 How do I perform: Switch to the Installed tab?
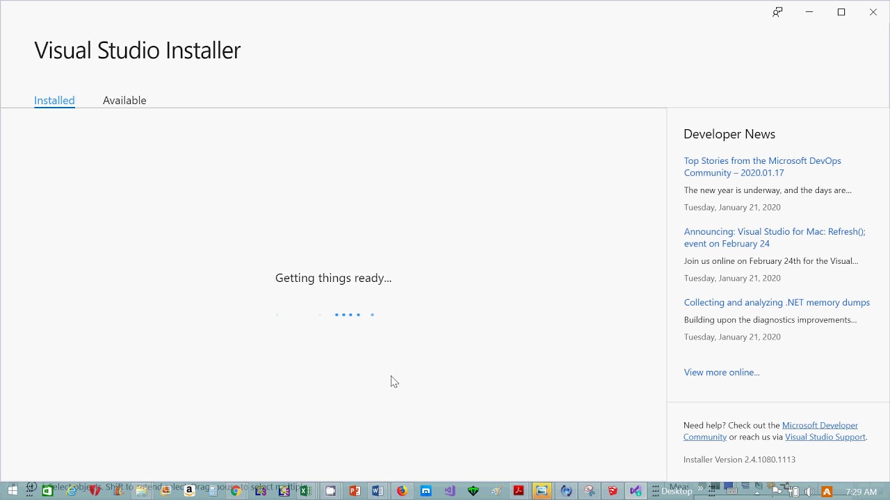[x=54, y=100]
